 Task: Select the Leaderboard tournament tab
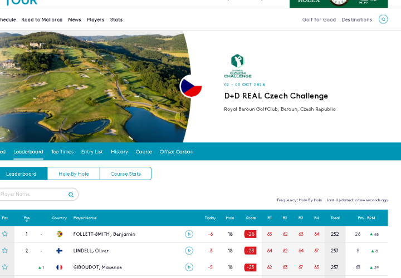pos(28,152)
